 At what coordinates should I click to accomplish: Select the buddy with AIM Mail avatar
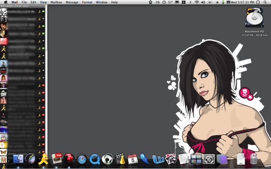[x=22, y=71]
